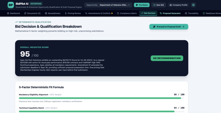Click the Compliance Matrix checkbox icon
This screenshot has height=113, width=221.
[118, 13]
